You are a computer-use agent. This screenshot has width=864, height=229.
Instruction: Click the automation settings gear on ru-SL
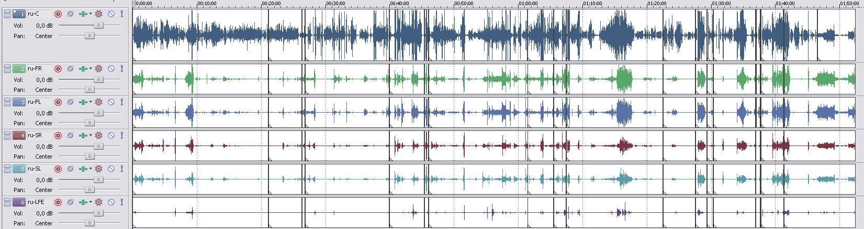[x=98, y=168]
